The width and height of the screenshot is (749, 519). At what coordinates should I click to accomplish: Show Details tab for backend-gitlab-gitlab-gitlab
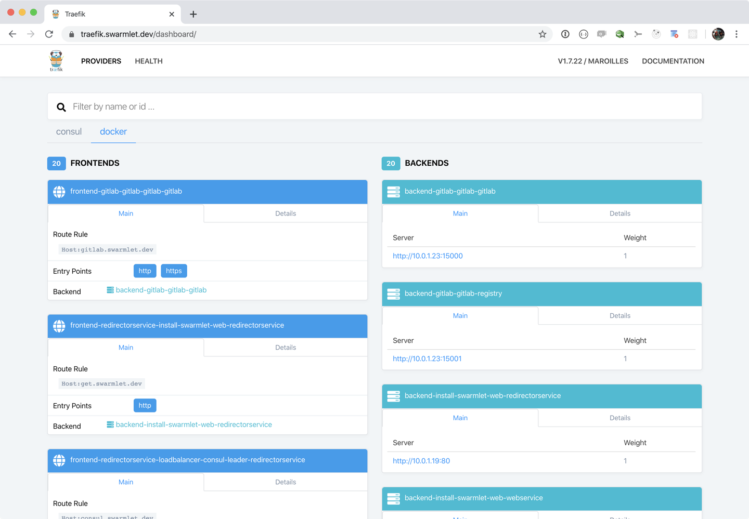619,214
